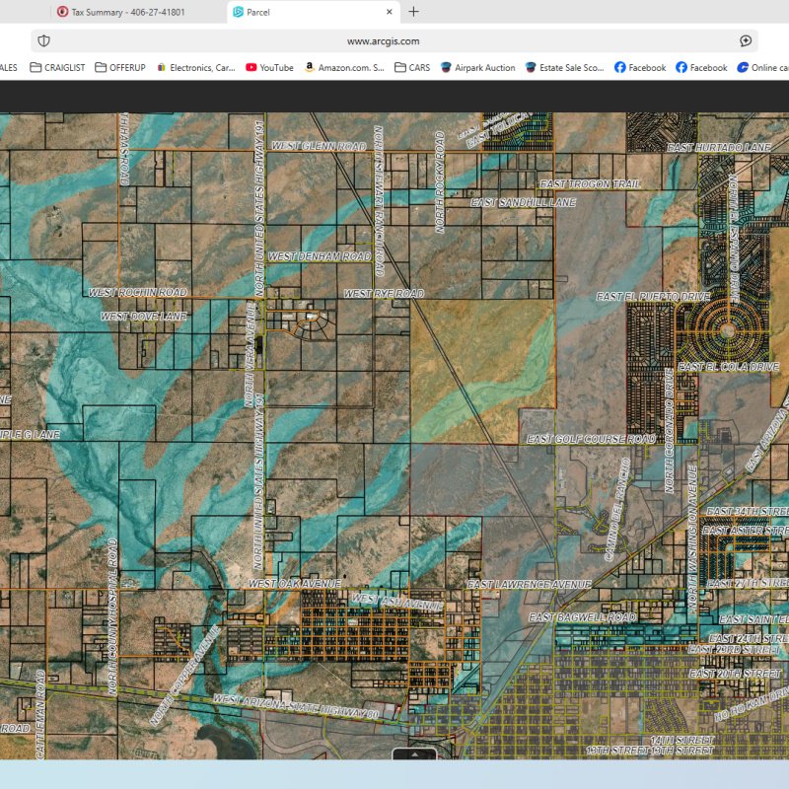Click the 14TH STREET label

point(682,741)
